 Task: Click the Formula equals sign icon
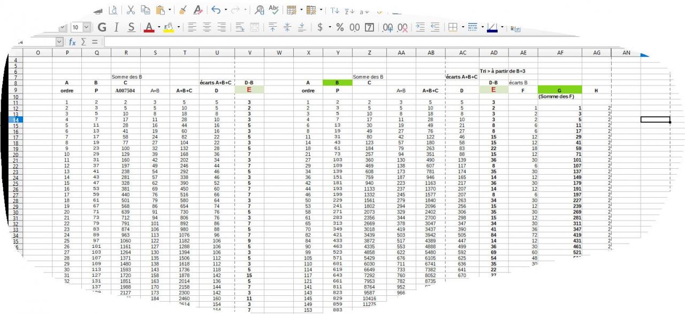coord(94,42)
